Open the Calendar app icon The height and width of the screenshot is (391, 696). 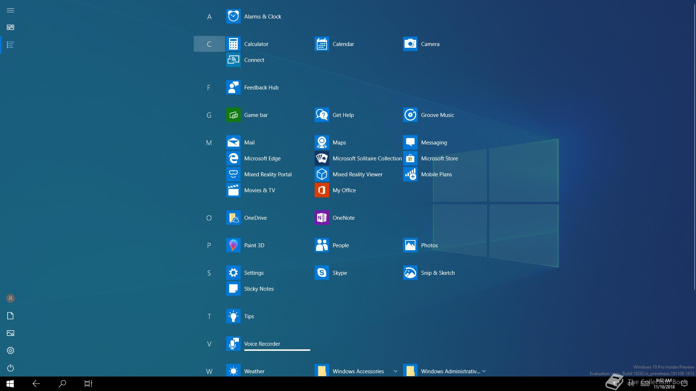(322, 44)
